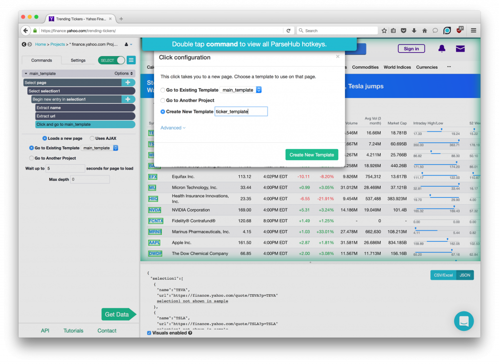Select Go to Another Project in dialog
Viewport: 499px width, 364px height.
pyautogui.click(x=163, y=100)
